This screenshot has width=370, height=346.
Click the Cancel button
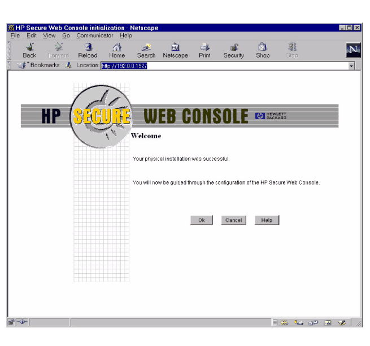[234, 220]
